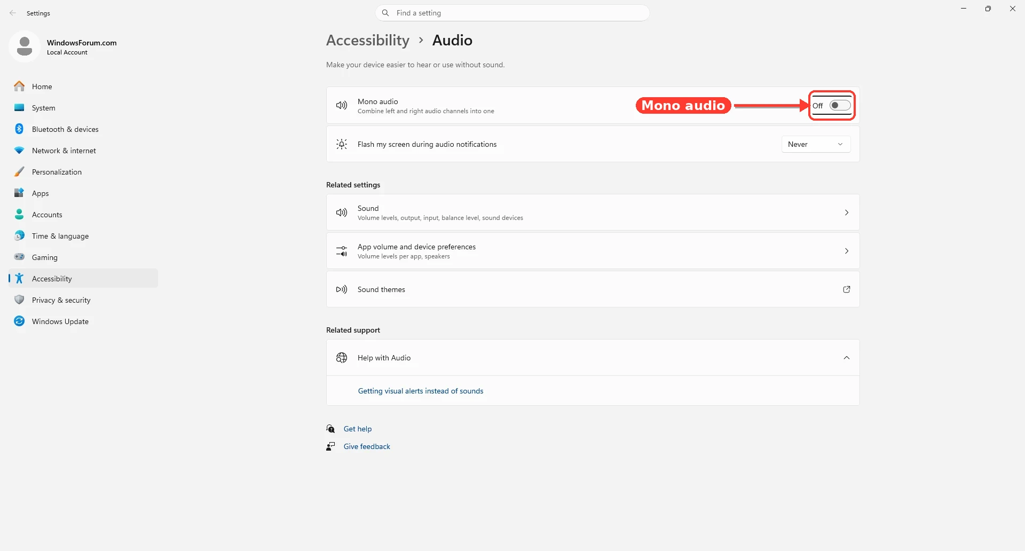The width and height of the screenshot is (1025, 551).
Task: Click the App volume and device preferences chevron
Action: (x=847, y=251)
